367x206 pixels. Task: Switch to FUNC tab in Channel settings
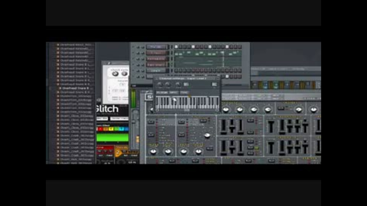click(x=184, y=92)
